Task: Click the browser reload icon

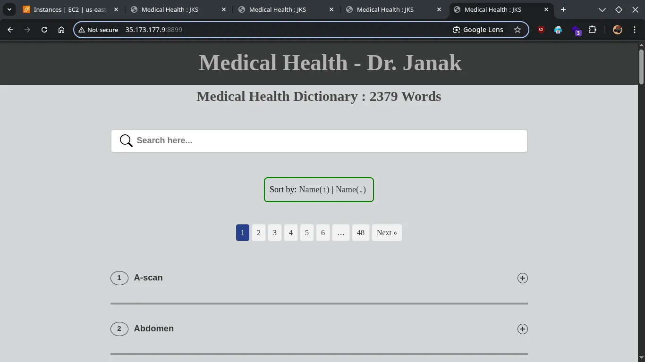Action: click(44, 30)
